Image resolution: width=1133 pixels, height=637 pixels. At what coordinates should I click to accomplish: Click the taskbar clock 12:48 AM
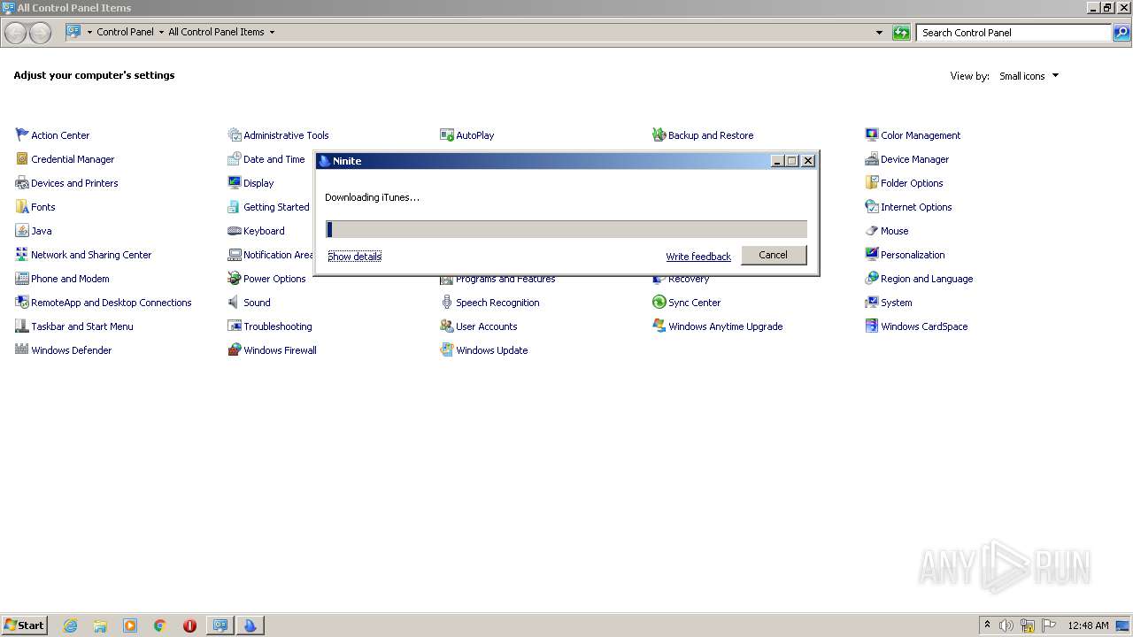point(1088,625)
